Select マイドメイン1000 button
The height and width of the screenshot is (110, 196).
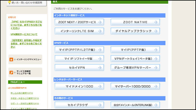tap(79, 86)
